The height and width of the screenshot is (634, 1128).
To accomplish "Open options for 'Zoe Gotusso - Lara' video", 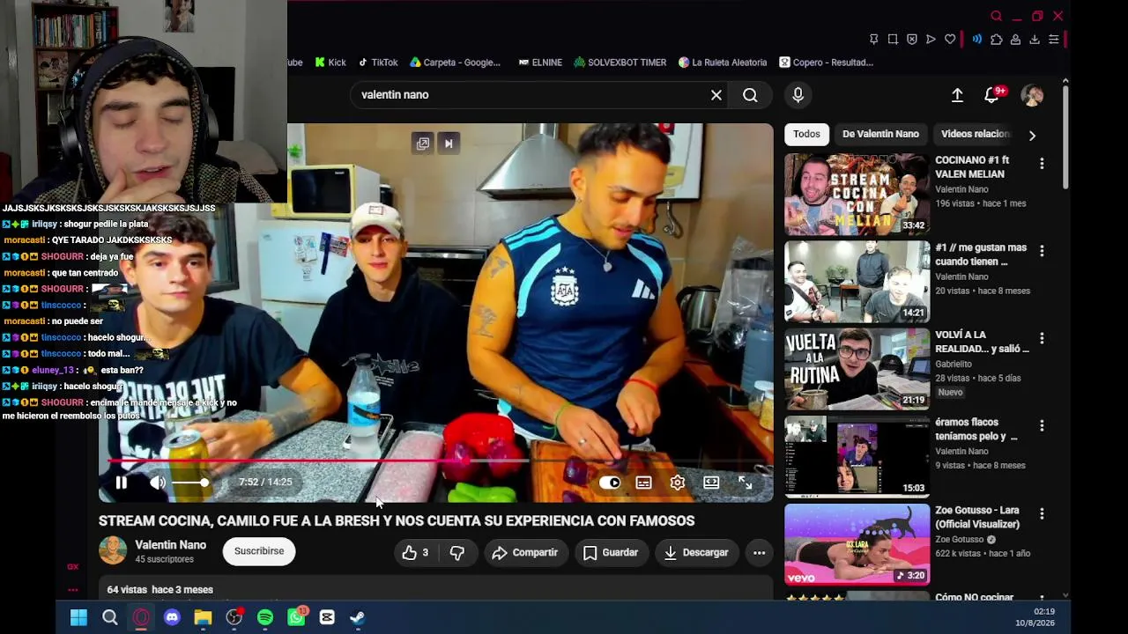I will tap(1042, 513).
